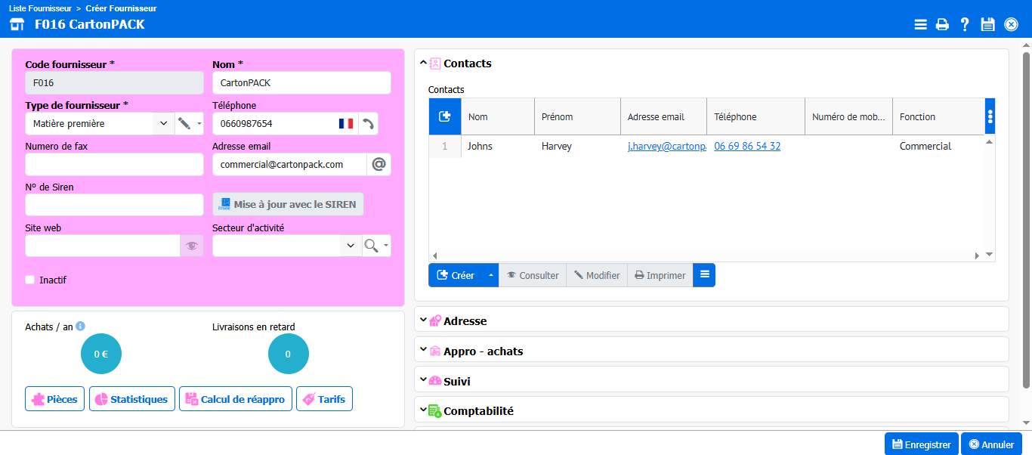Image resolution: width=1032 pixels, height=455 pixels.
Task: Click the @ icon next to email address
Action: pos(379,165)
